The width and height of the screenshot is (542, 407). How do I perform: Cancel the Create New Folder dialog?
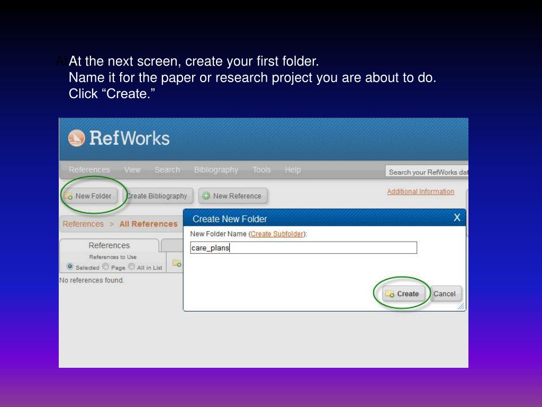pyautogui.click(x=445, y=294)
